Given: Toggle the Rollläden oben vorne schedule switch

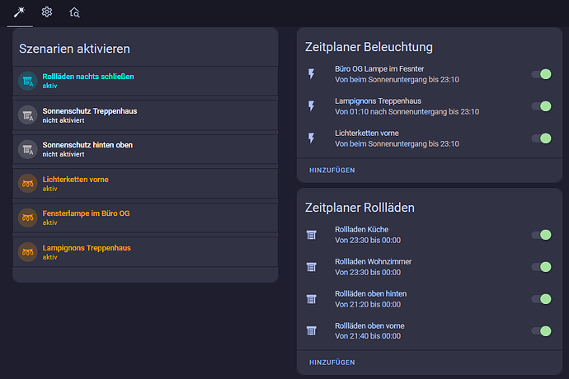Looking at the screenshot, I should tap(542, 330).
